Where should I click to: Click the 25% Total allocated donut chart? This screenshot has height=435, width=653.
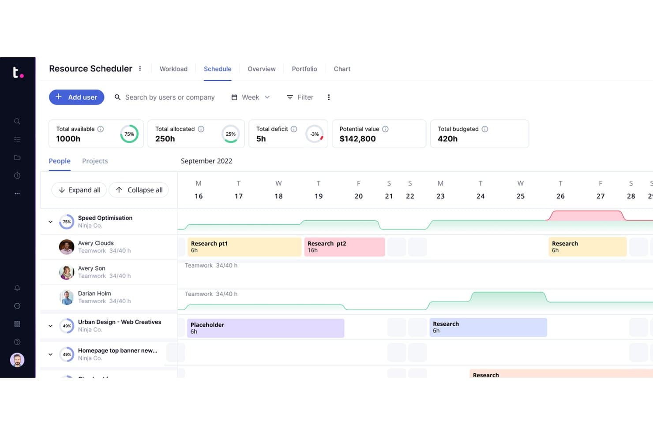click(x=231, y=134)
